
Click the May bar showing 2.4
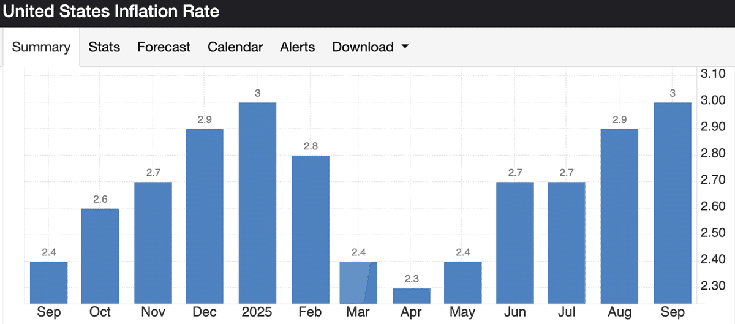point(464,282)
